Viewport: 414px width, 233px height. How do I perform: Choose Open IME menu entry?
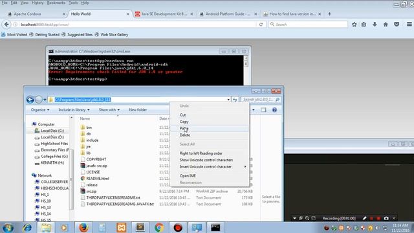(210, 175)
